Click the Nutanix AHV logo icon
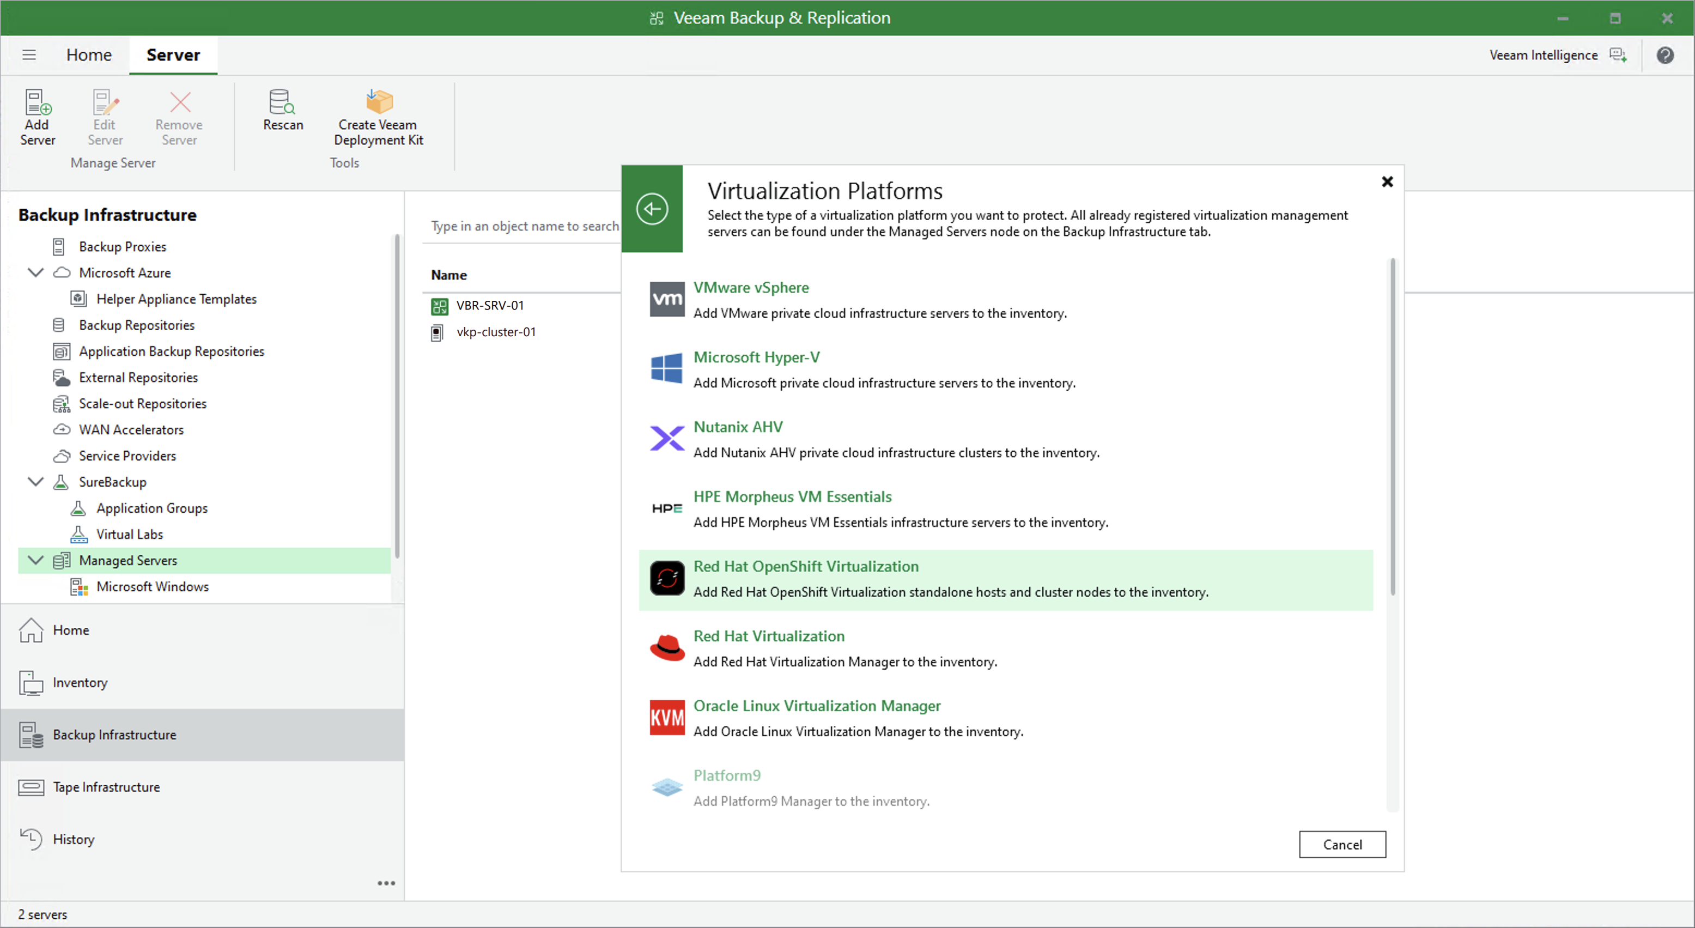 point(666,438)
